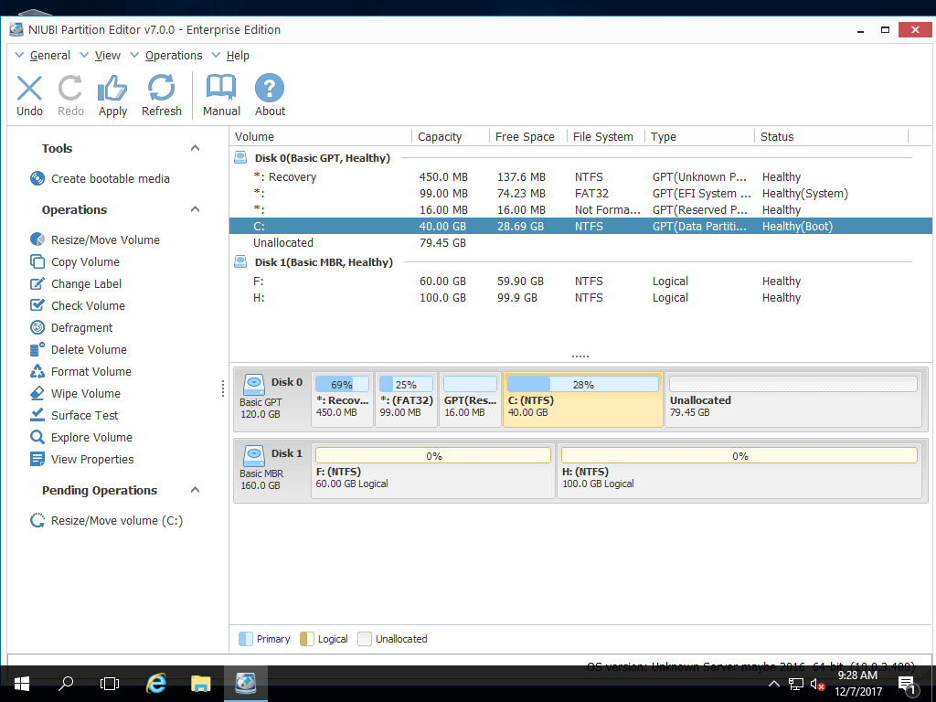This screenshot has width=936, height=702.
Task: Click the Undo toolbar icon
Action: [29, 89]
